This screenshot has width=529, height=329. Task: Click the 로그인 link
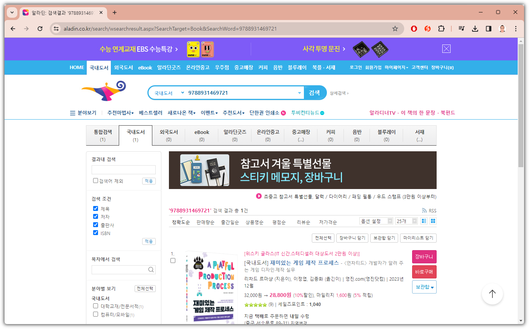click(356, 68)
